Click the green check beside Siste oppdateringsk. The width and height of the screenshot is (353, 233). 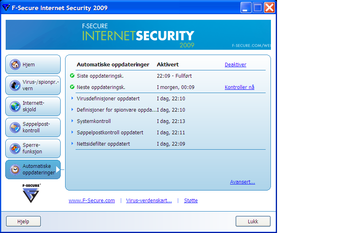(x=72, y=76)
